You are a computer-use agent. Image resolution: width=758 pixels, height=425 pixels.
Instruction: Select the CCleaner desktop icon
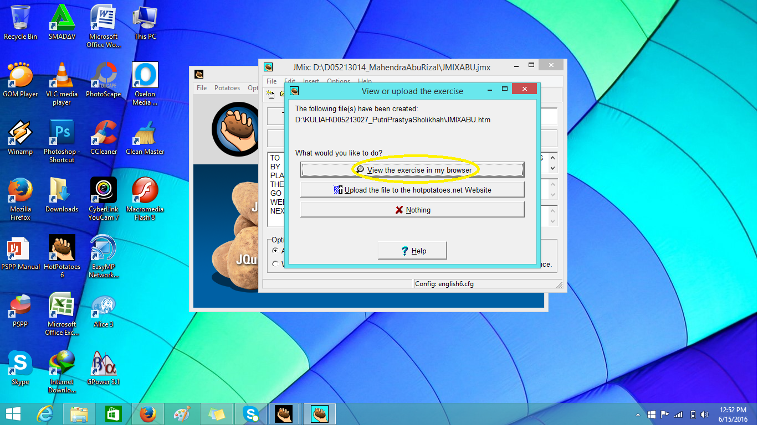pyautogui.click(x=103, y=138)
